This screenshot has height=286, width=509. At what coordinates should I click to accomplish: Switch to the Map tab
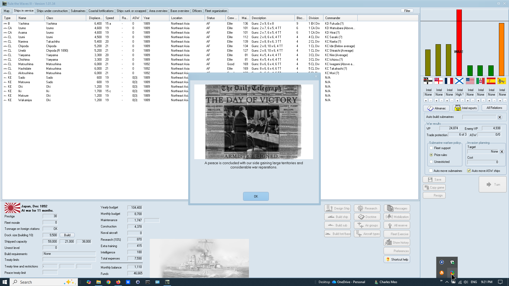(x=7, y=11)
